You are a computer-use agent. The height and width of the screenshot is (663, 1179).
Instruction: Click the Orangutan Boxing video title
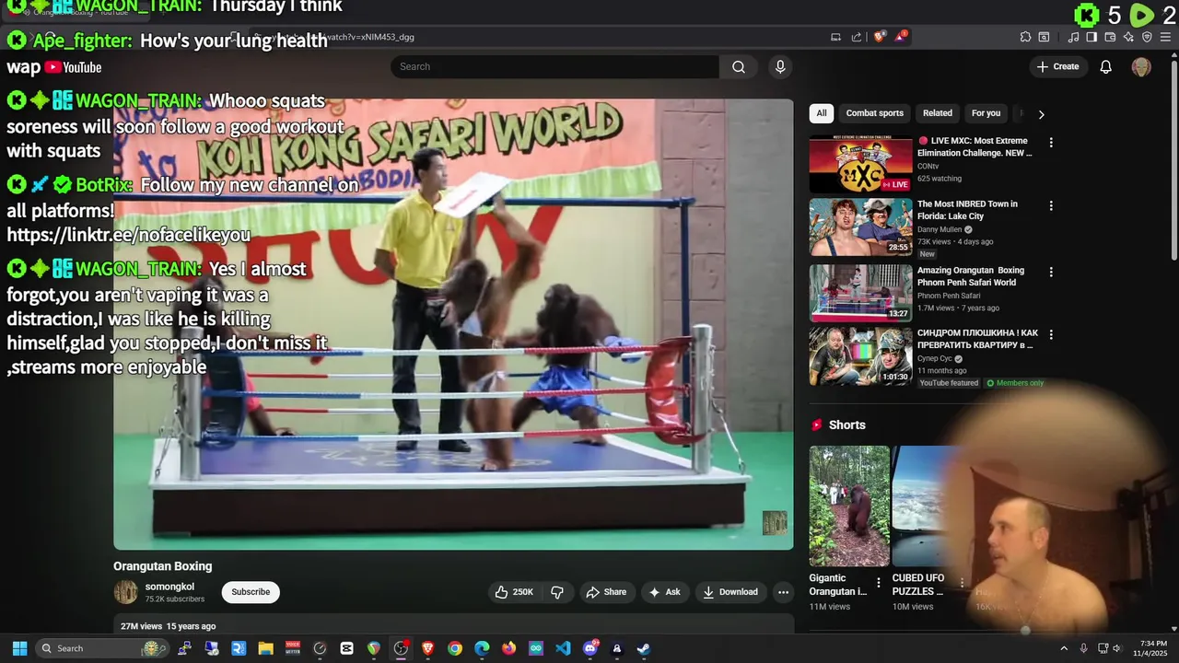[x=162, y=566]
